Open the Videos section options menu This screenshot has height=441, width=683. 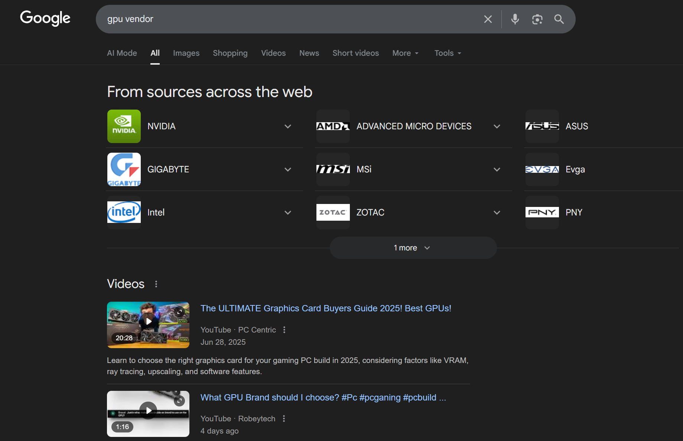156,284
